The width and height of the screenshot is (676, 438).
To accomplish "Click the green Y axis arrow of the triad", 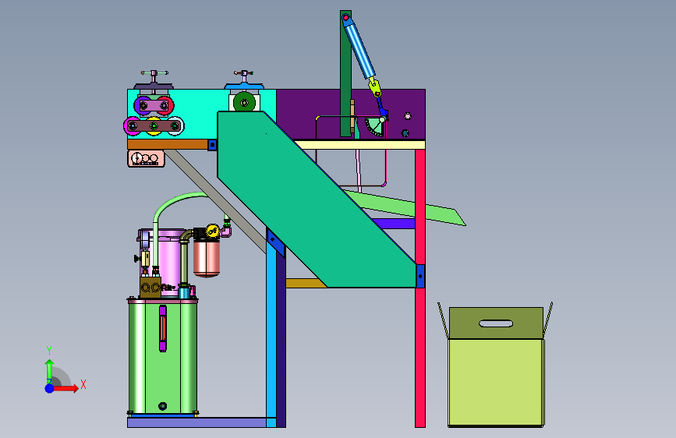I will click(x=49, y=371).
